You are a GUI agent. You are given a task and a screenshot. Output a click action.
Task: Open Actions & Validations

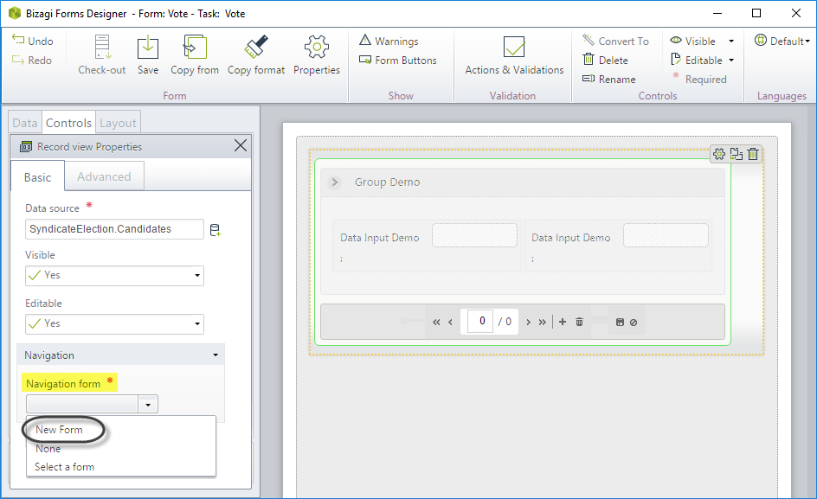(x=514, y=55)
